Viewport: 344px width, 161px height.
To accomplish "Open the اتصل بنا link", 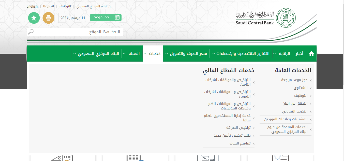I will tap(48, 6).
